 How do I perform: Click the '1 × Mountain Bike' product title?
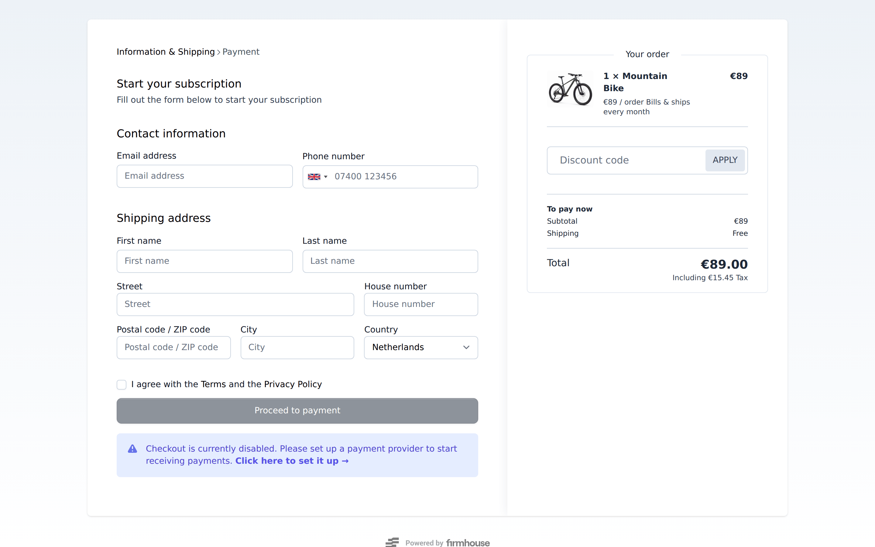point(635,82)
